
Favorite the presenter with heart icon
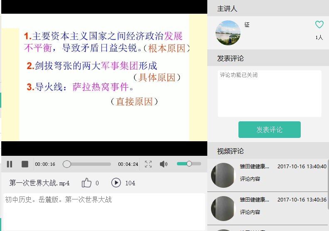click(319, 25)
